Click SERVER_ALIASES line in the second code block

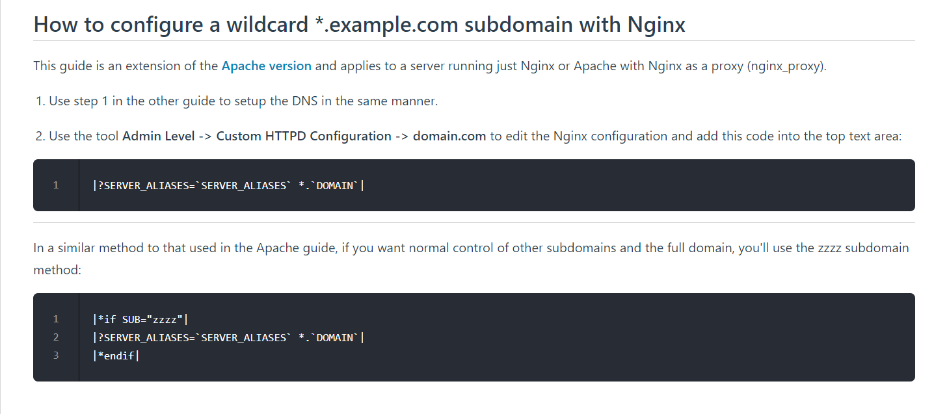click(228, 337)
